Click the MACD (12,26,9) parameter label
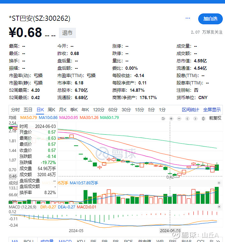 click(x=23, y=207)
